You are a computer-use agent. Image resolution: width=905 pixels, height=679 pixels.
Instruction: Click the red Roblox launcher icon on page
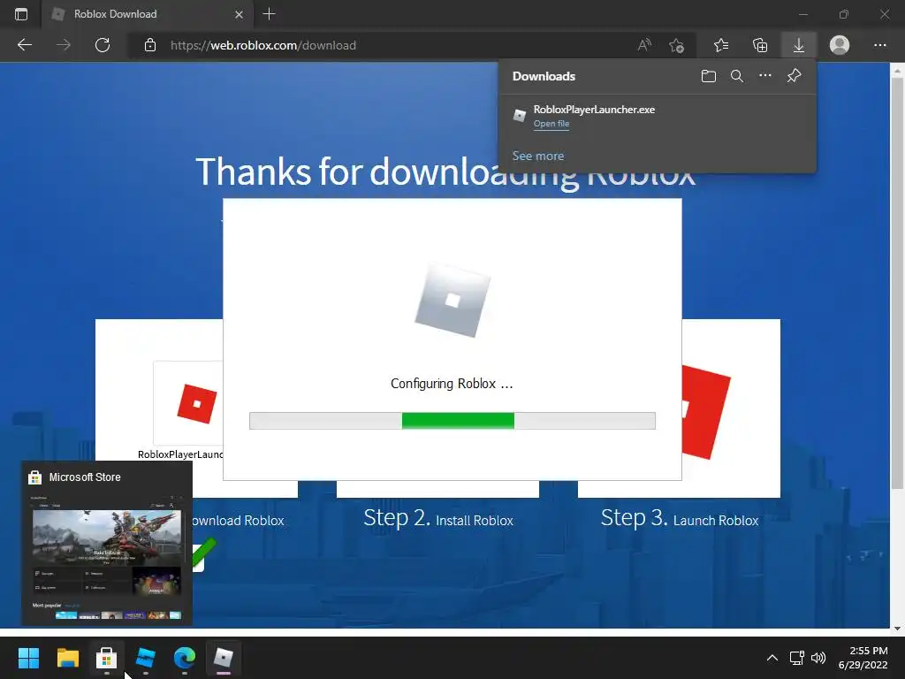pos(197,403)
